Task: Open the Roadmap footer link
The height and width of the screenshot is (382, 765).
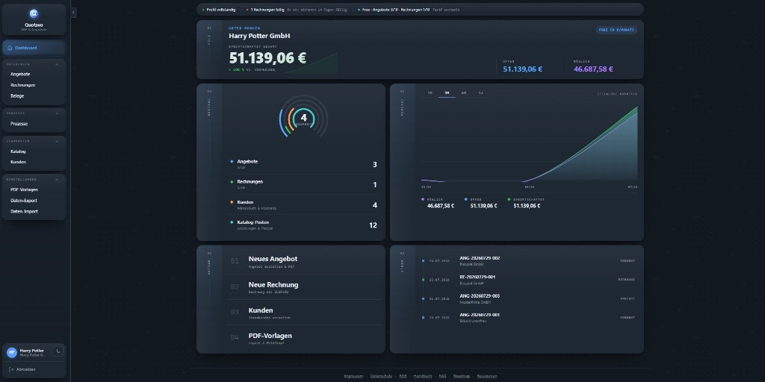Action: click(x=462, y=376)
